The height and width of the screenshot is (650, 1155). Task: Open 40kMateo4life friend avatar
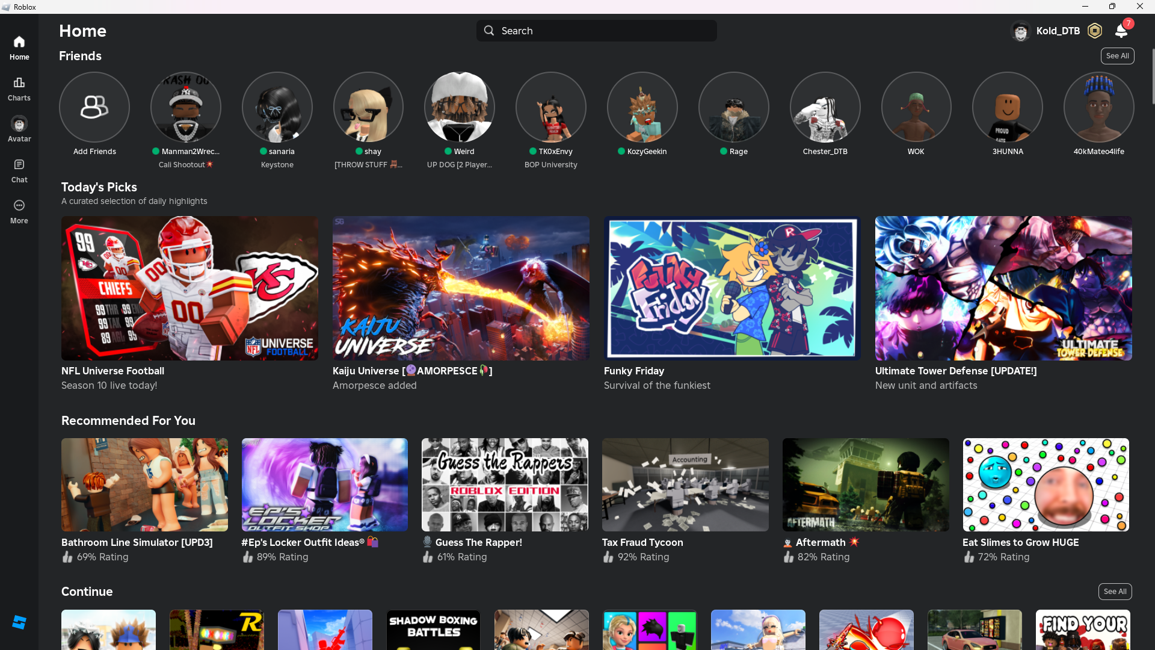[x=1099, y=107]
